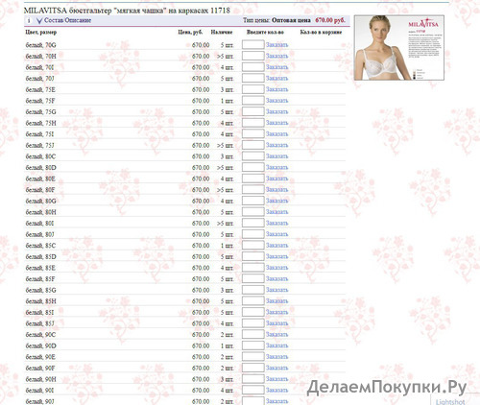480x405 pixels.
Task: Click Заказать for белый, 90I row
Action: tap(277, 390)
